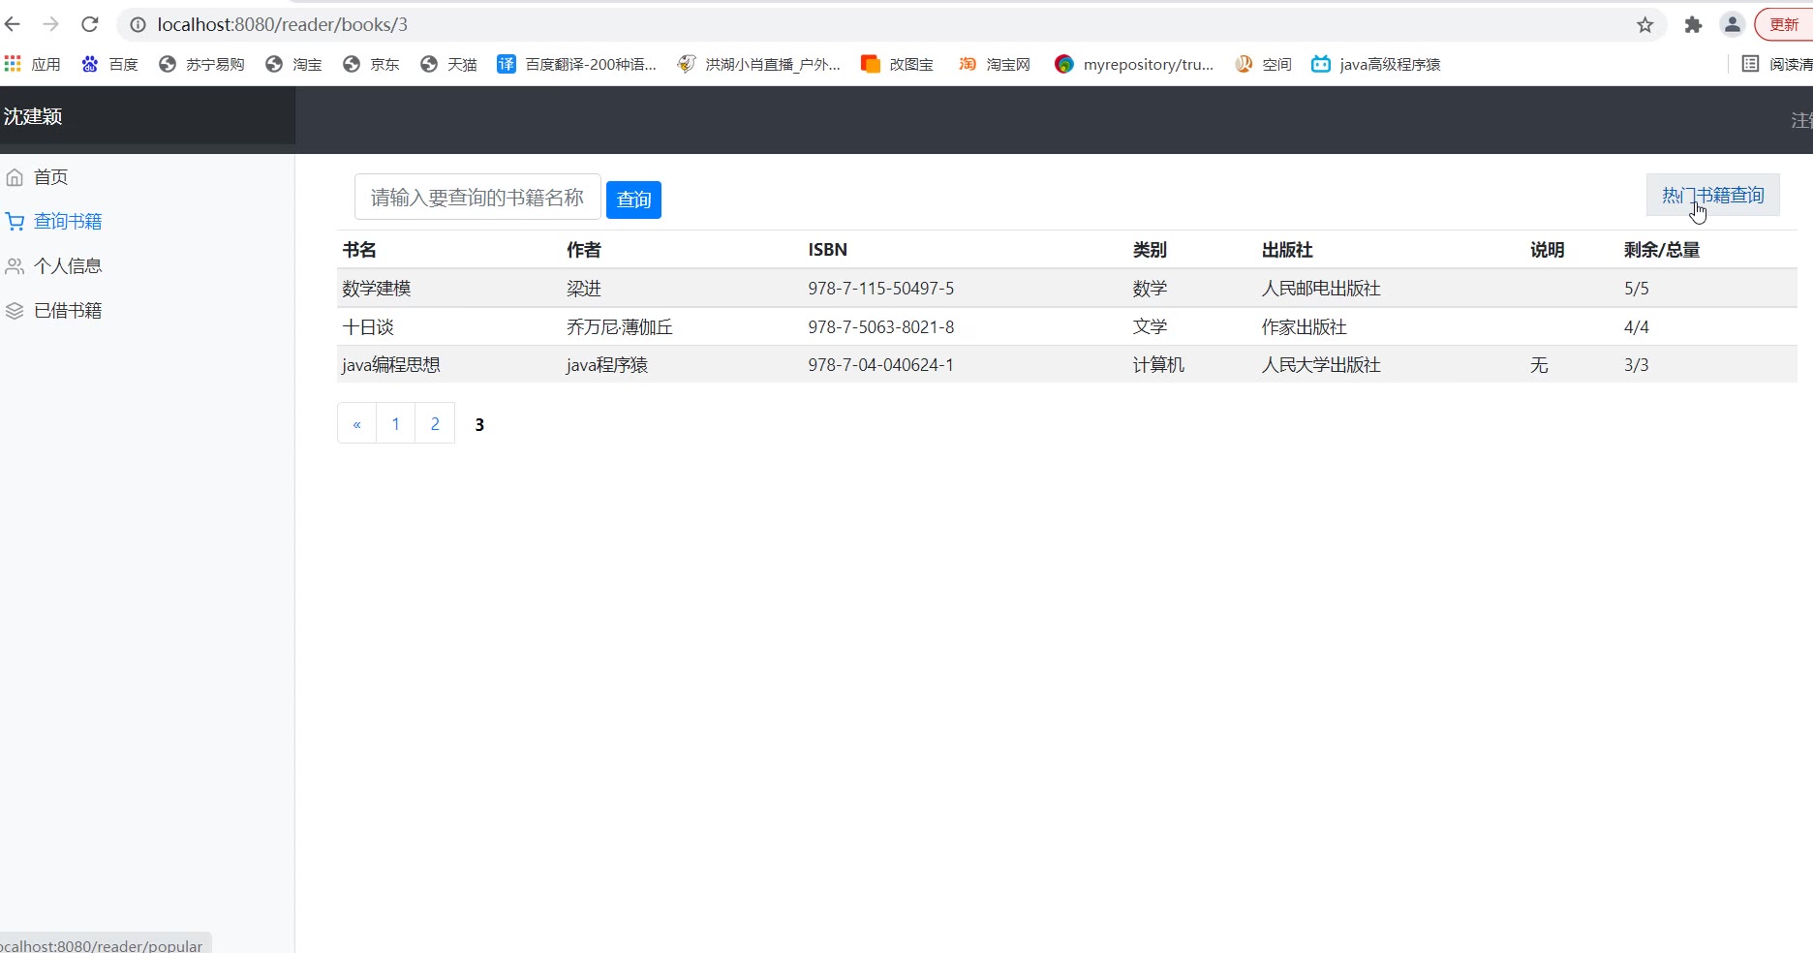Go back using the browser back arrow
Image resolution: width=1813 pixels, height=953 pixels.
click(13, 24)
